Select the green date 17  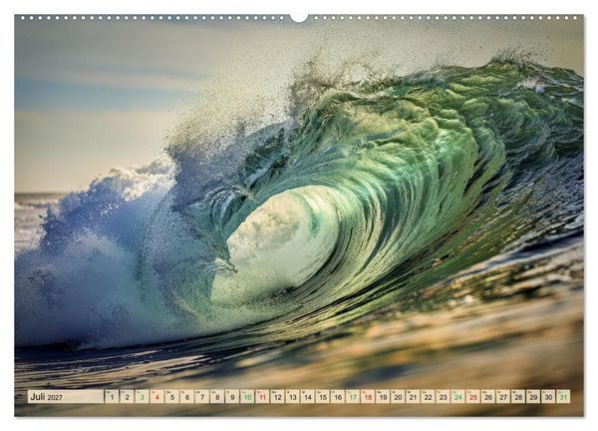[x=353, y=397]
